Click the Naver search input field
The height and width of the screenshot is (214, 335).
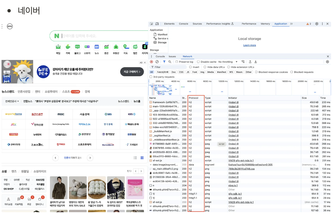[x=102, y=36]
